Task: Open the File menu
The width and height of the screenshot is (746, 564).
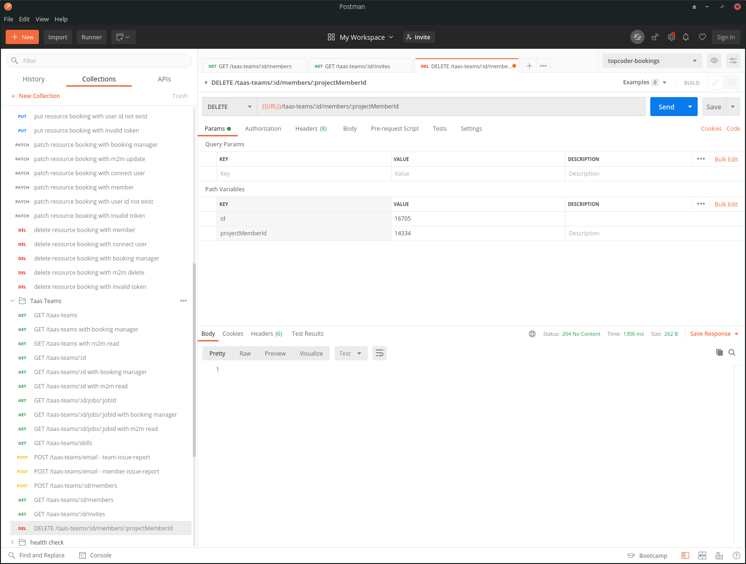Action: 9,19
